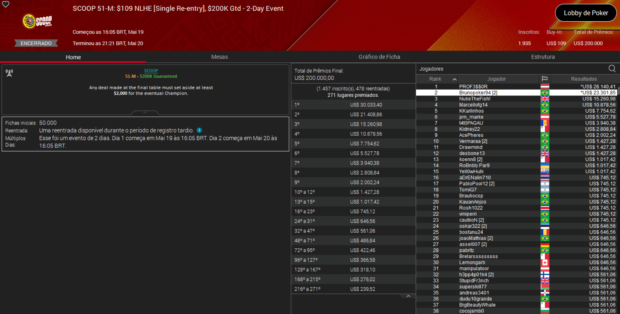Select player row Kidney22
This screenshot has width=620, height=314.
(x=516, y=129)
